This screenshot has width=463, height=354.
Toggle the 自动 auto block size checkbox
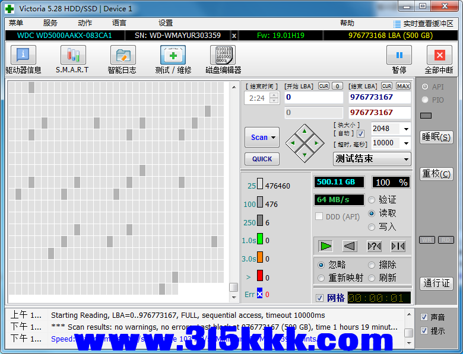coord(360,134)
